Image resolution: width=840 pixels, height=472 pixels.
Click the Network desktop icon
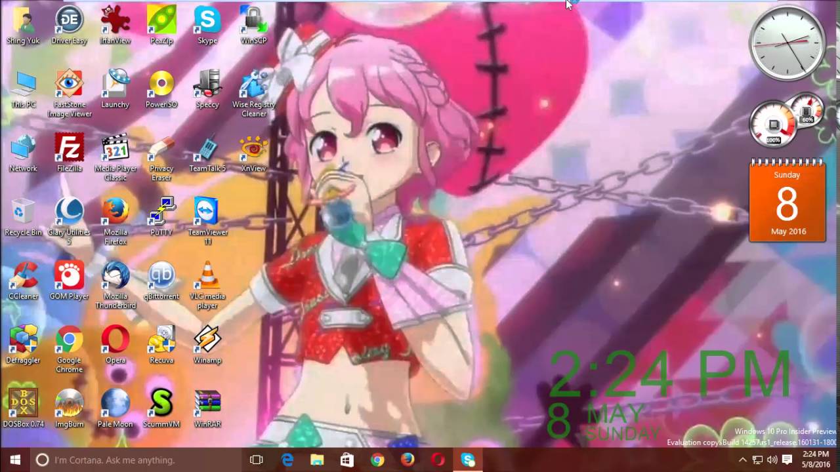coord(23,153)
